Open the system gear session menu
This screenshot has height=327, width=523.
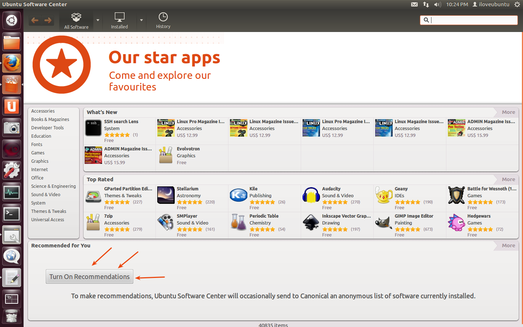[517, 4]
